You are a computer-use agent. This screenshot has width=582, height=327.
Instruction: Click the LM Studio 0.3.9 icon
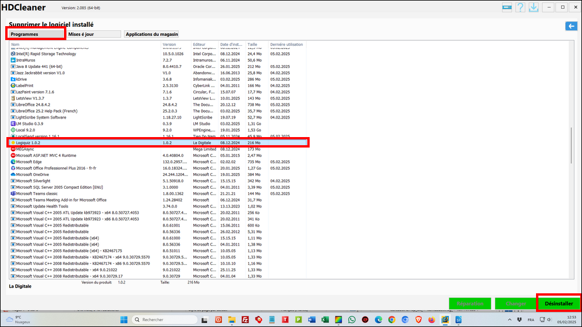click(x=13, y=124)
